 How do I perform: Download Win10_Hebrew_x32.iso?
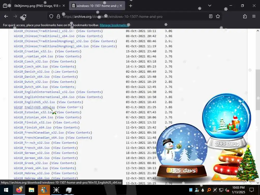pyautogui.click(x=32, y=173)
